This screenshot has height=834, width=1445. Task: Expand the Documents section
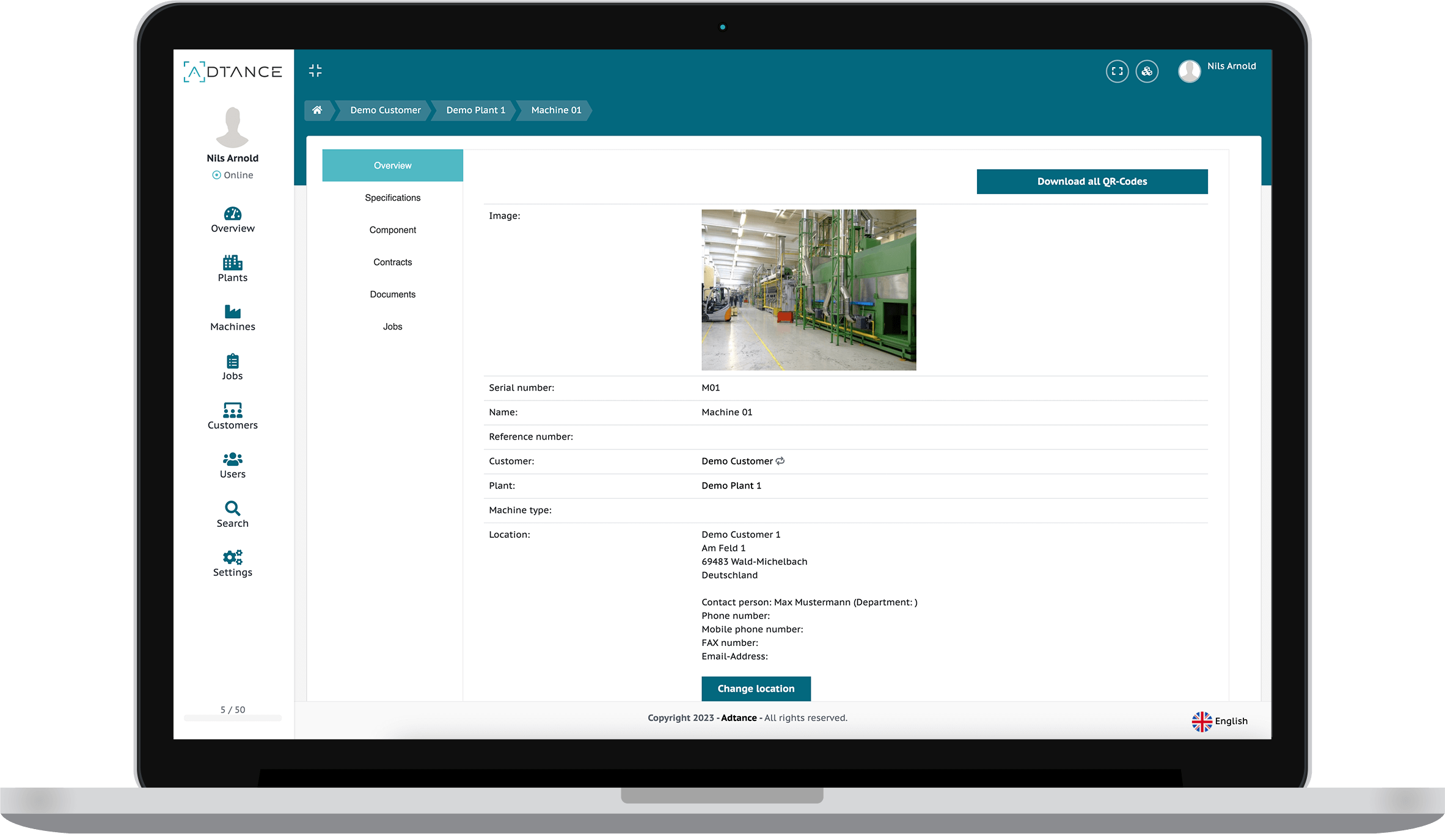[x=392, y=293]
